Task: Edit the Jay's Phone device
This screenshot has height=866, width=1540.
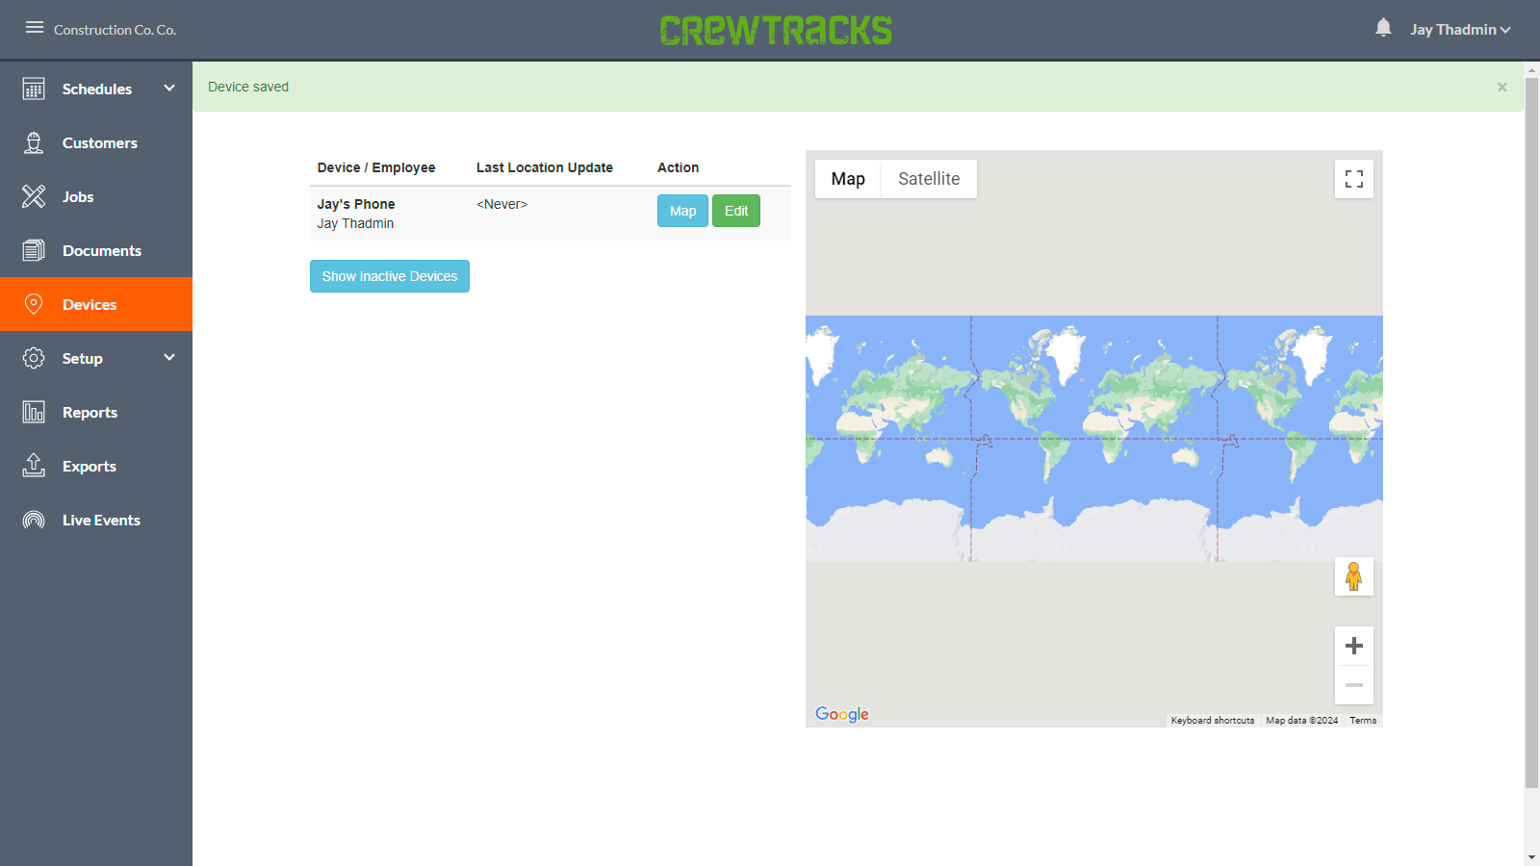Action: [x=736, y=211]
